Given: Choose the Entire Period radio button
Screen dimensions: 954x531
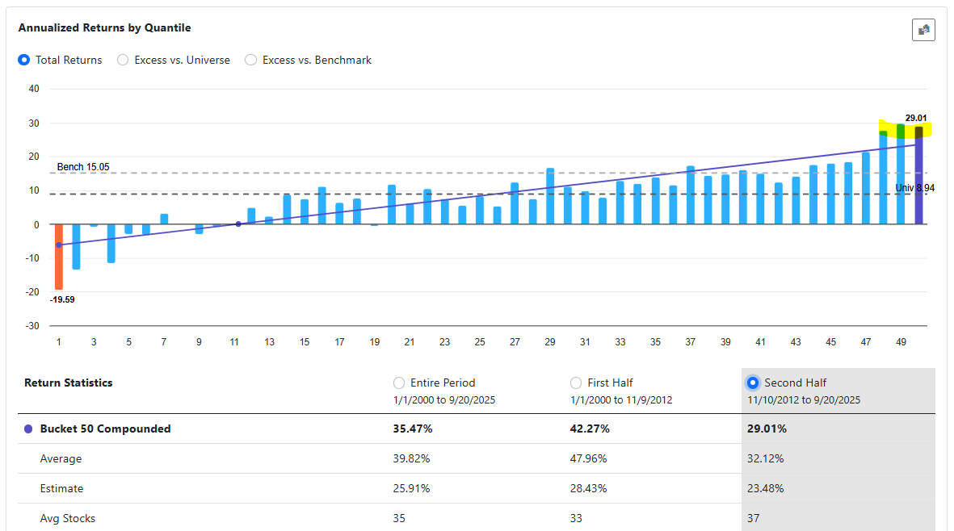Looking at the screenshot, I should click(x=399, y=383).
